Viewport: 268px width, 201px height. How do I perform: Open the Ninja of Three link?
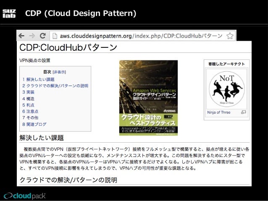219,112
